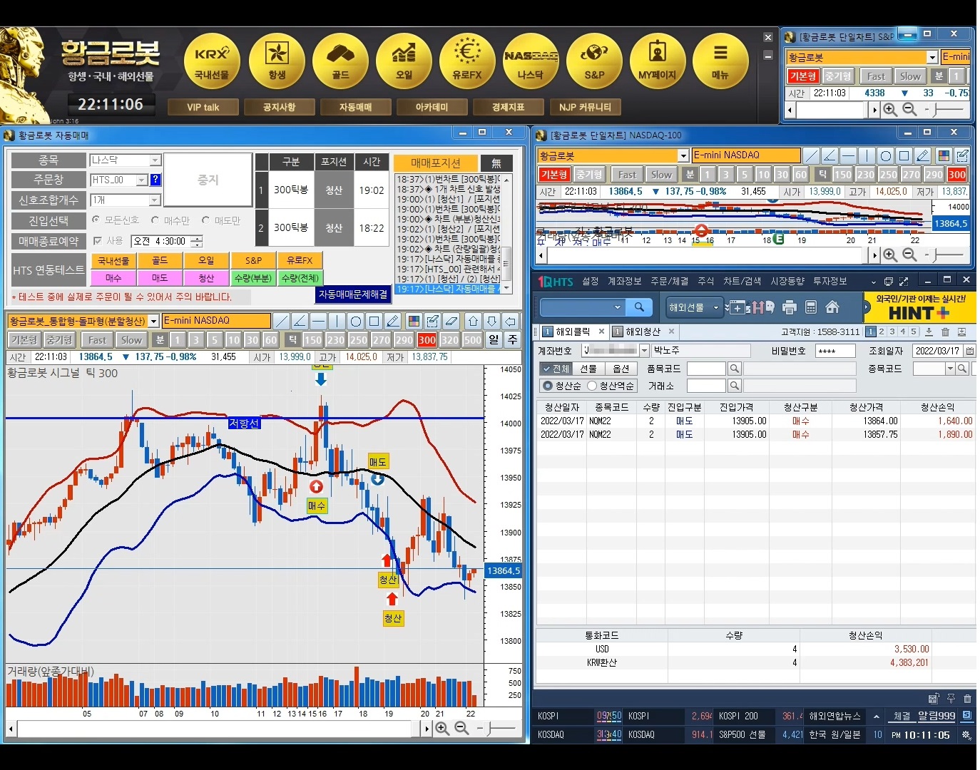
Task: Open 계좌번호 account dropdown
Action: pyautogui.click(x=645, y=351)
